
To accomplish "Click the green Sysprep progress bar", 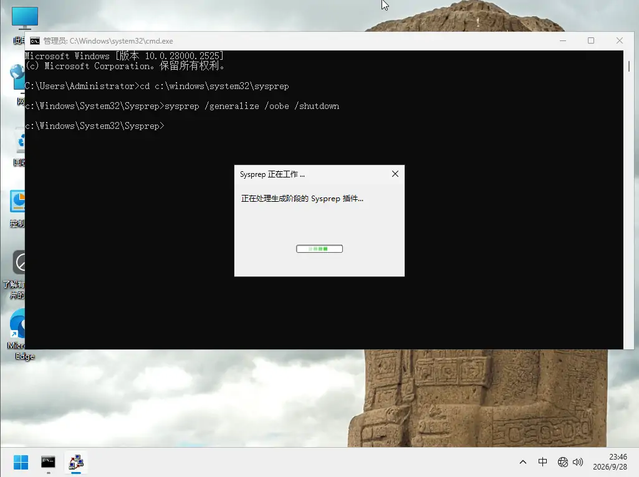I will pyautogui.click(x=319, y=248).
